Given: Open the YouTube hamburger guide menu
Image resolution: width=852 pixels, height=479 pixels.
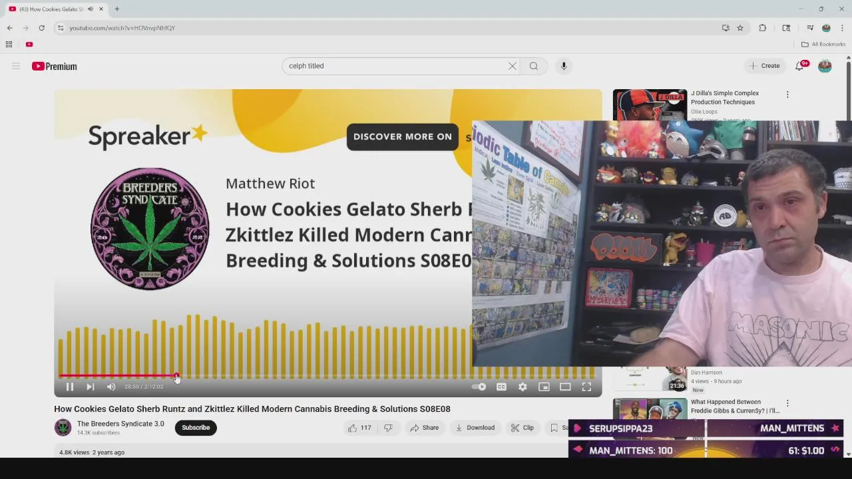Looking at the screenshot, I should (x=16, y=66).
